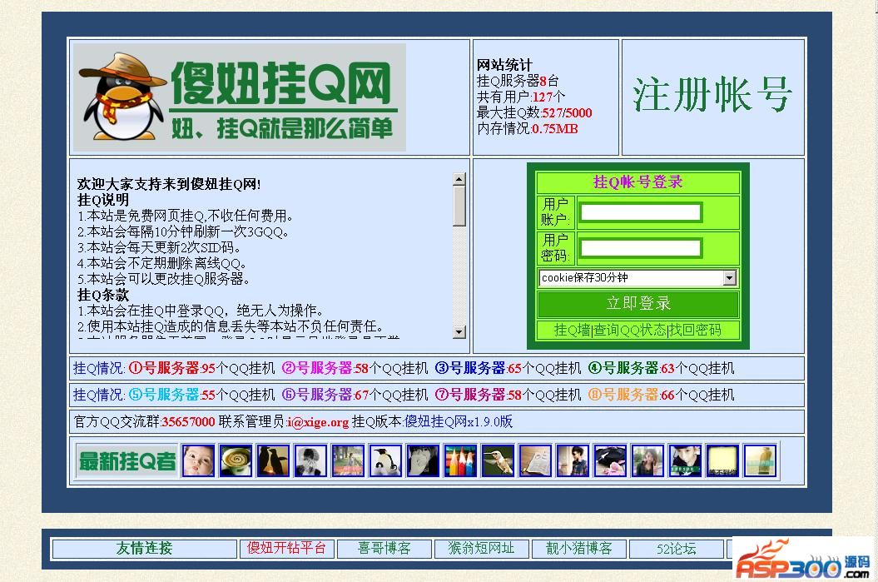
Task: Click the admin email i@xige.org
Action: [x=318, y=422]
